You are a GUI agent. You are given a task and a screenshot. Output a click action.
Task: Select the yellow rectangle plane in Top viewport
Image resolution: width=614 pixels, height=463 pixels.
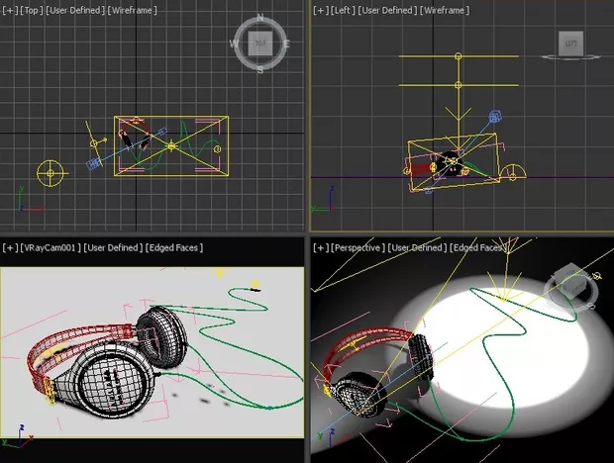[x=171, y=145]
